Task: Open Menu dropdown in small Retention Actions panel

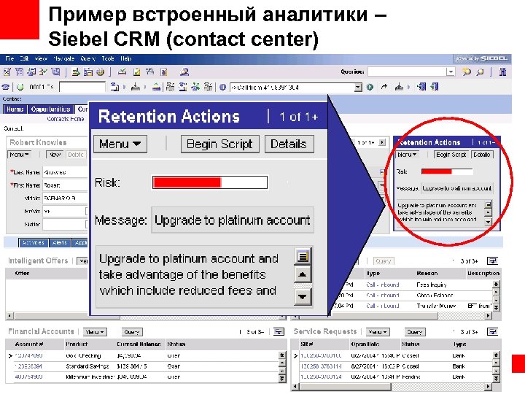Action: click(x=407, y=155)
